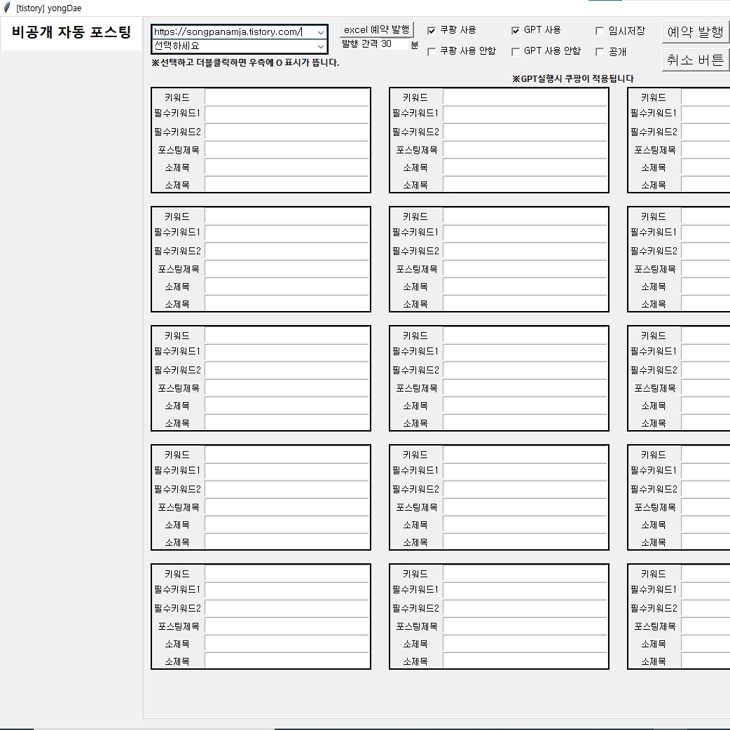The height and width of the screenshot is (730, 730).
Task: Click 포스팅제목 field in fourth-row middle block
Action: pos(525,507)
